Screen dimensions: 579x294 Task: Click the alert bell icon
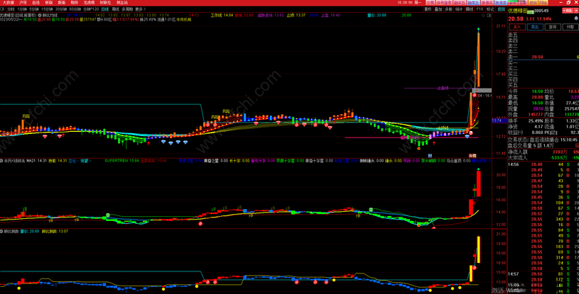click(x=576, y=18)
